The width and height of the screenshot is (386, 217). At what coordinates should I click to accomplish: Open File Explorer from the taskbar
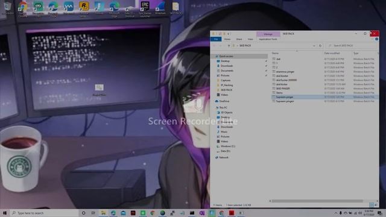(x=103, y=213)
